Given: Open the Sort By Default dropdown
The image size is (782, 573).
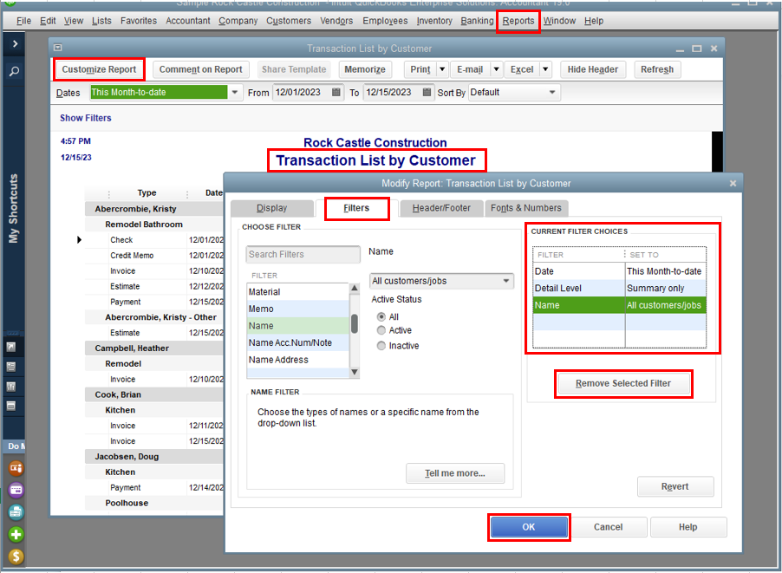Looking at the screenshot, I should click(552, 92).
